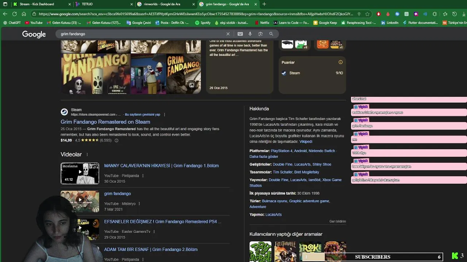Open Bulmaca oyunu genre link
The height and width of the screenshot is (262, 467).
point(274,201)
